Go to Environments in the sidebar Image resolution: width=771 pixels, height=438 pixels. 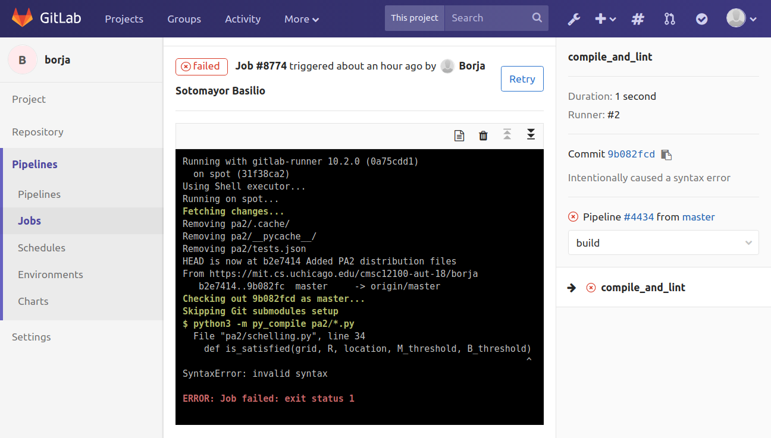51,275
